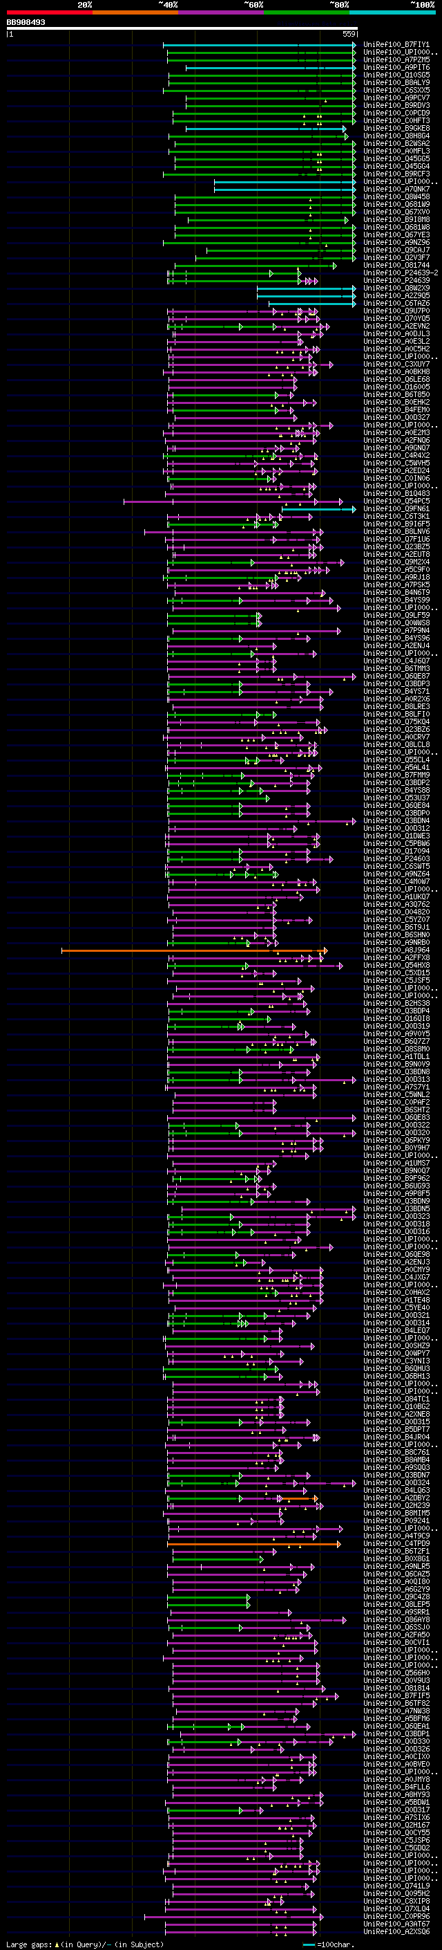
Task: Open hit UniRef100_Q9CAJ7
Action: [396, 250]
